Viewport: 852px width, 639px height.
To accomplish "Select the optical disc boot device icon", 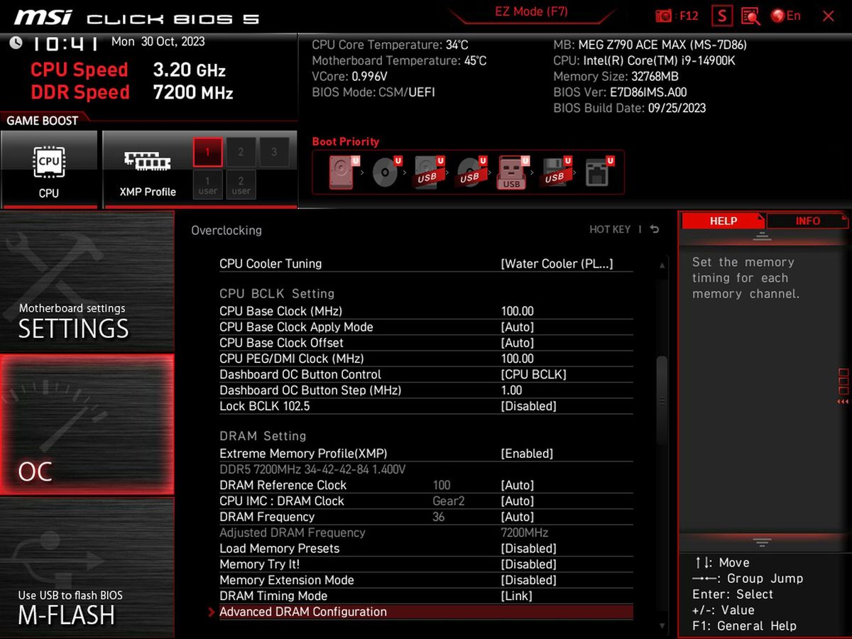I will 387,172.
